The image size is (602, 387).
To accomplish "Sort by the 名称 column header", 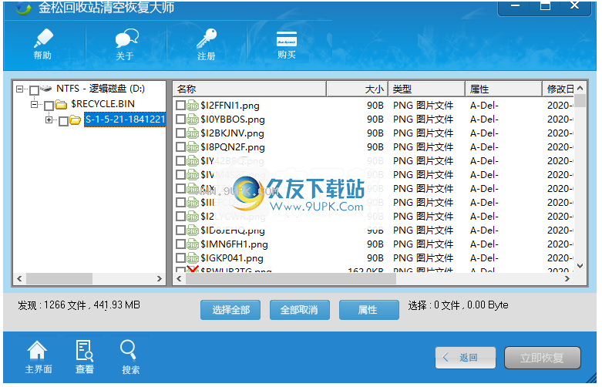I will tap(250, 89).
